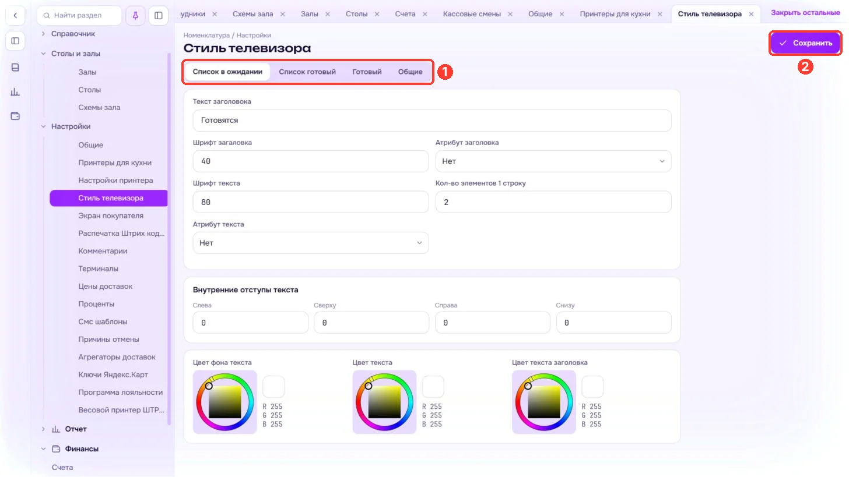Click the Закрыть остальные link
The image size is (849, 477).
tap(805, 13)
